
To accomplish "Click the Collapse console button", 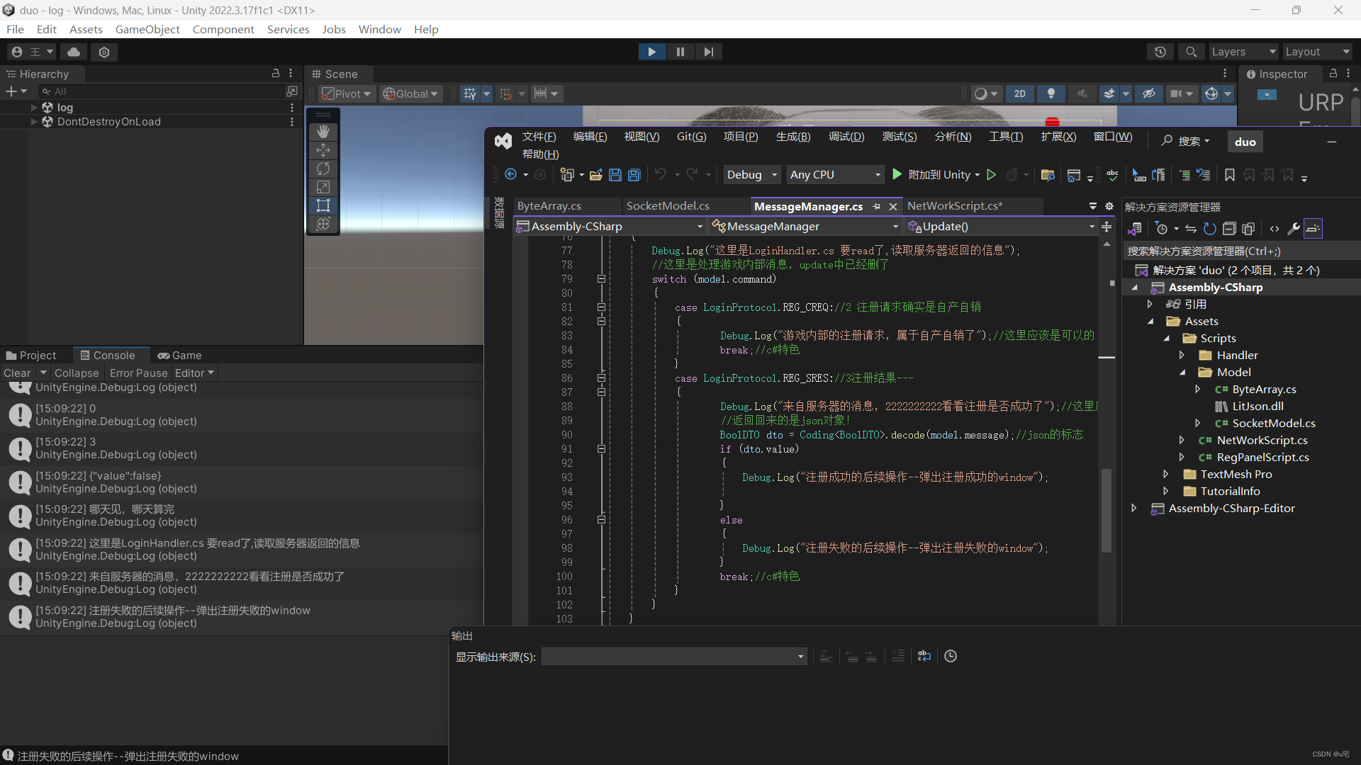I will click(x=76, y=372).
